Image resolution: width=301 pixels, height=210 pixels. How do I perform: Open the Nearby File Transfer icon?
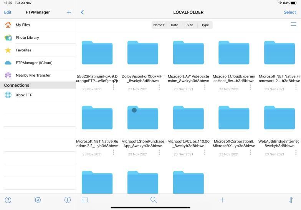[8, 75]
